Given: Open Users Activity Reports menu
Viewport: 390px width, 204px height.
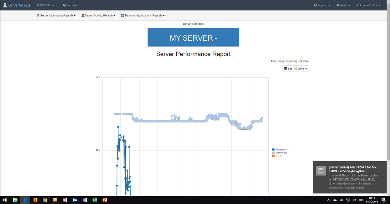Looking at the screenshot, I should tap(98, 16).
